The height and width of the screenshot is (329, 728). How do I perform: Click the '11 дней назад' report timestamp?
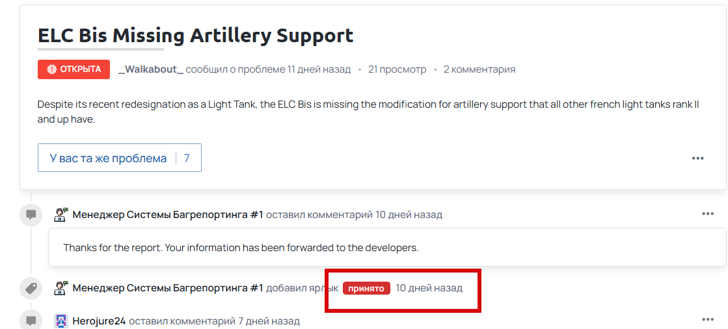point(319,69)
